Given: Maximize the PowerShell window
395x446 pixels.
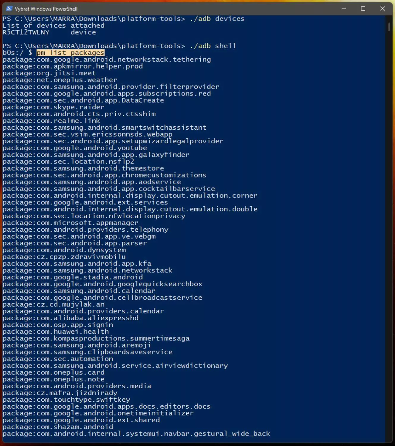Looking at the screenshot, I should [x=363, y=9].
